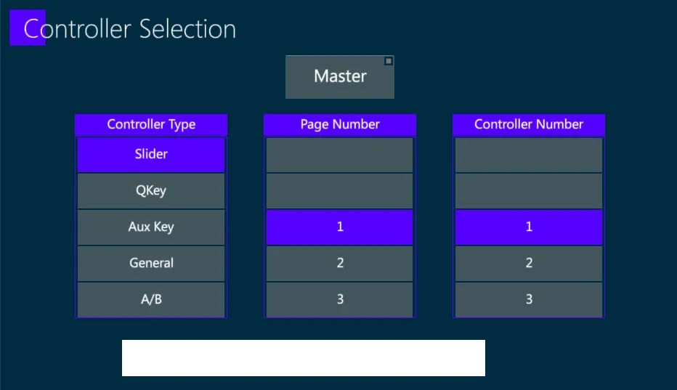Select page number 2
The height and width of the screenshot is (390, 677).
(x=340, y=264)
